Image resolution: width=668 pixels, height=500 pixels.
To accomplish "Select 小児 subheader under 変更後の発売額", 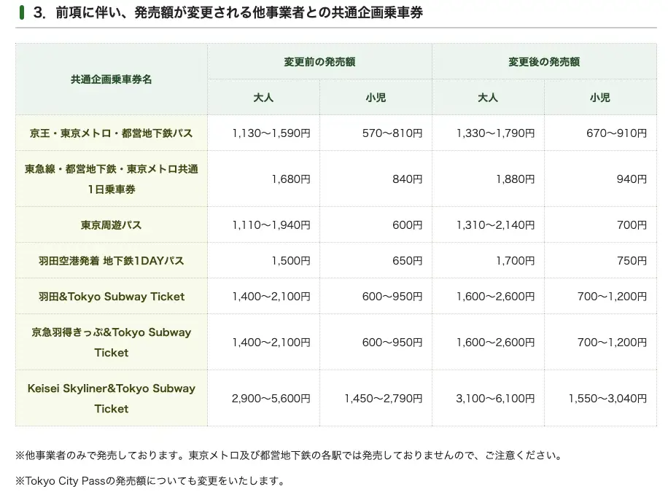I will [x=600, y=97].
